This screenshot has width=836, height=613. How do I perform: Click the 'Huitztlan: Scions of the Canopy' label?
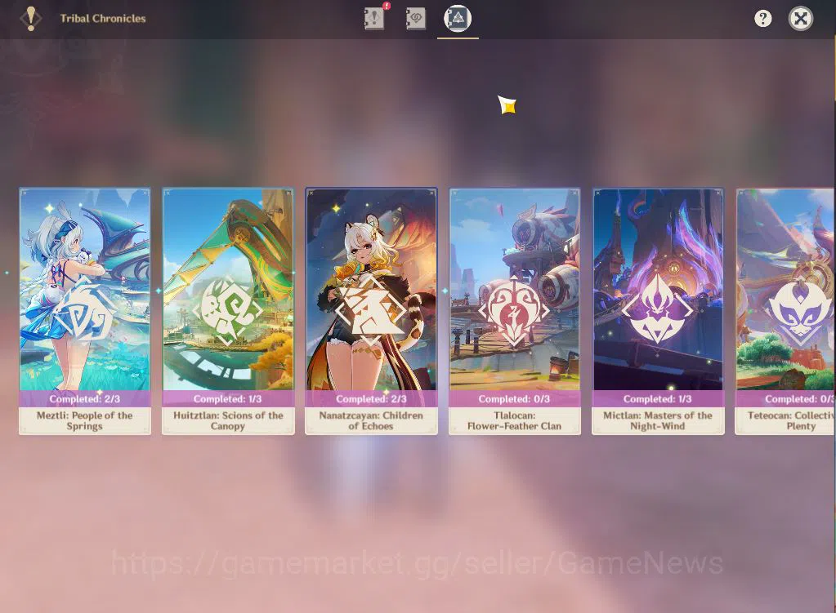pyautogui.click(x=228, y=420)
